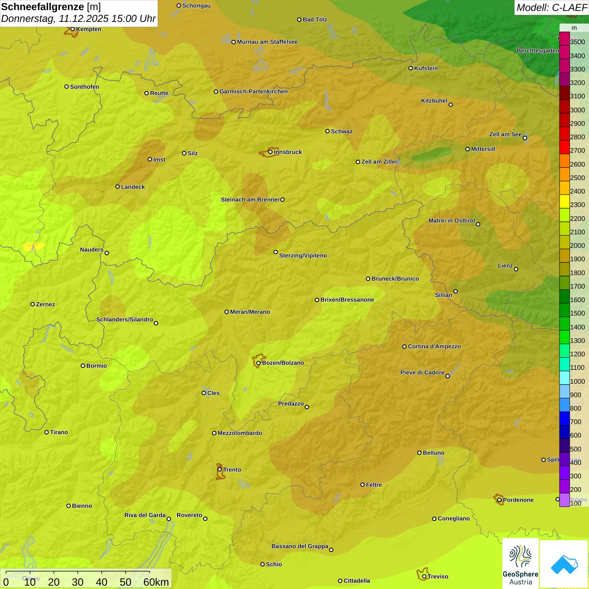Click the Mittersill label
Image resolution: width=589 pixels, height=589 pixels.
pyautogui.click(x=483, y=149)
